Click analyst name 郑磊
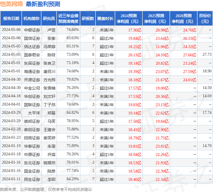 (x=51, y=113)
